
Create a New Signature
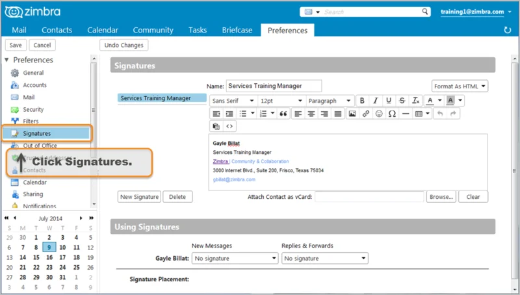pyautogui.click(x=139, y=196)
